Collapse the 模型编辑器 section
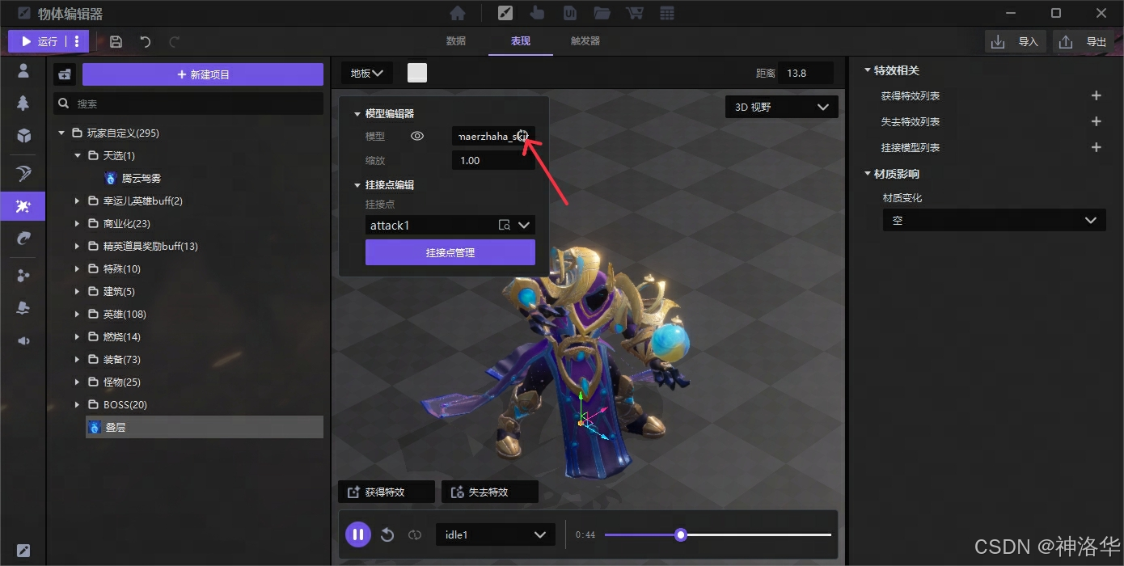 click(357, 114)
